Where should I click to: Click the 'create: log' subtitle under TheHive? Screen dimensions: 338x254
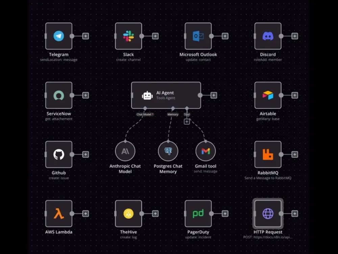tap(128, 237)
